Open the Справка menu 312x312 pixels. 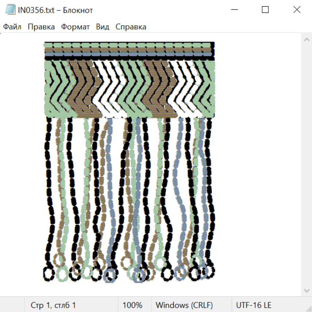point(131,27)
